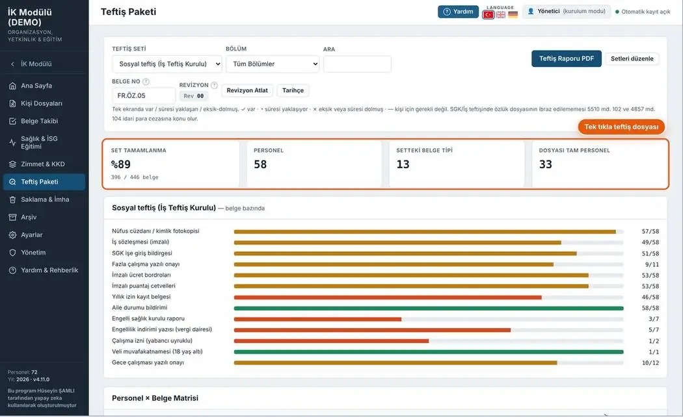Click the 'Nüfus cüzdanı / kimlik fotokopisi' row label
Screen dimensions: 683x417
click(x=155, y=231)
